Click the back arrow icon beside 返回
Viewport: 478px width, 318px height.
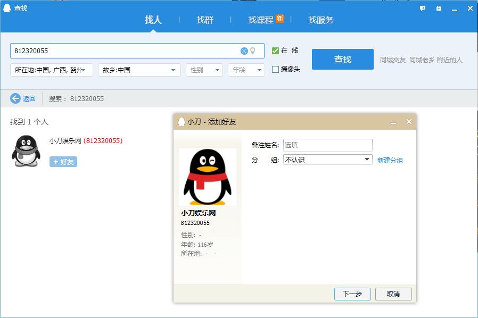(15, 98)
